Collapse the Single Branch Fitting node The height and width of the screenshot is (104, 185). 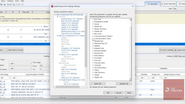coord(60,80)
